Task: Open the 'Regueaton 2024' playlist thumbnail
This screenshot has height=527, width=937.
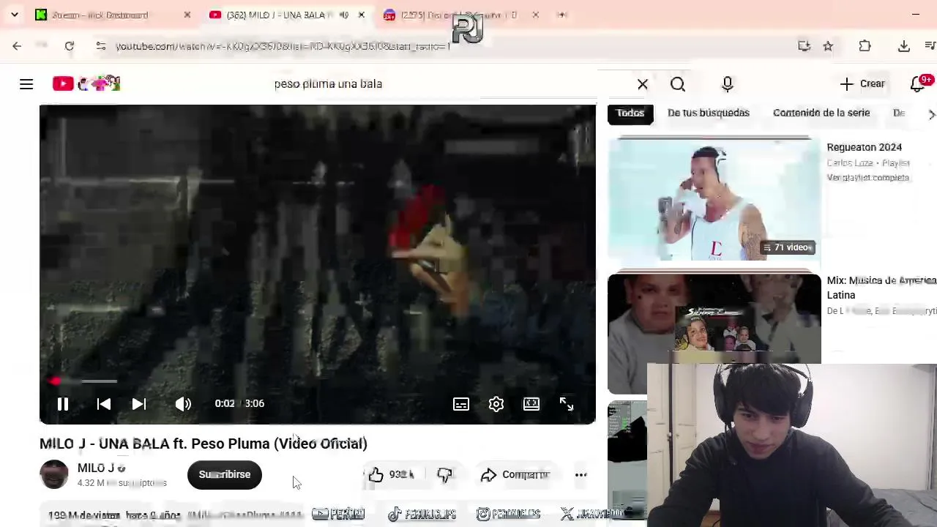Action: coord(714,198)
